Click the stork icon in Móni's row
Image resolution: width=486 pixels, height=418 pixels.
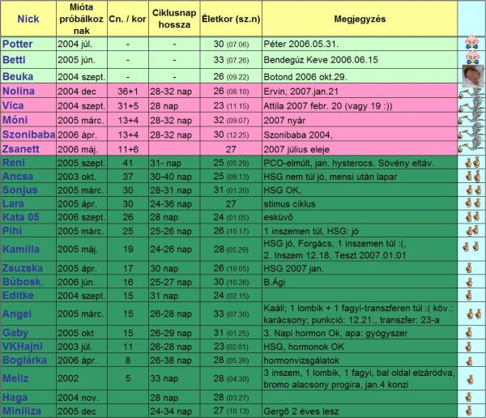[x=471, y=120]
